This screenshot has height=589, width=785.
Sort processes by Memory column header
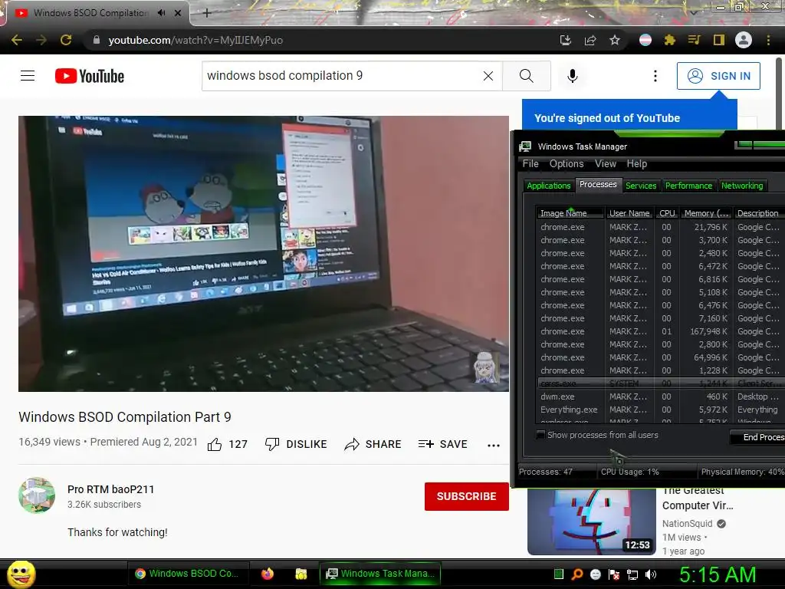click(x=706, y=213)
